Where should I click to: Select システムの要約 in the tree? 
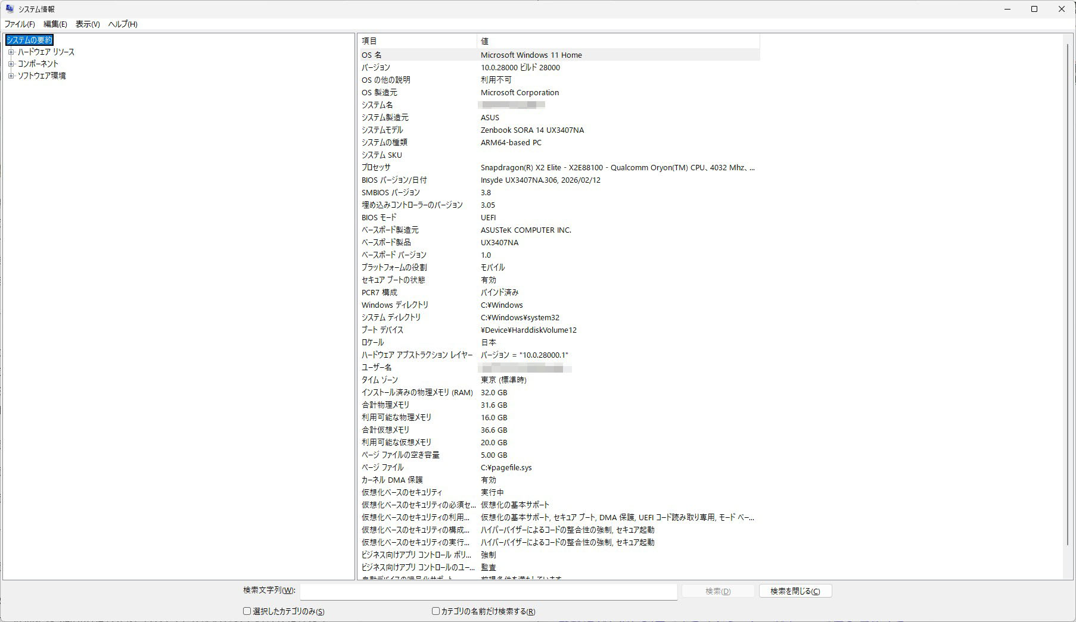[29, 40]
